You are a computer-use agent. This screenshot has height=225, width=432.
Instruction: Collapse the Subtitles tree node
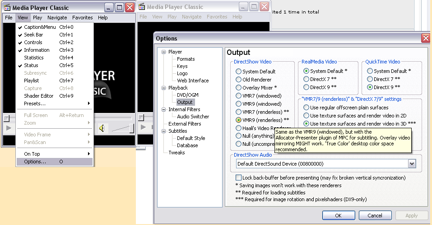[x=164, y=131]
